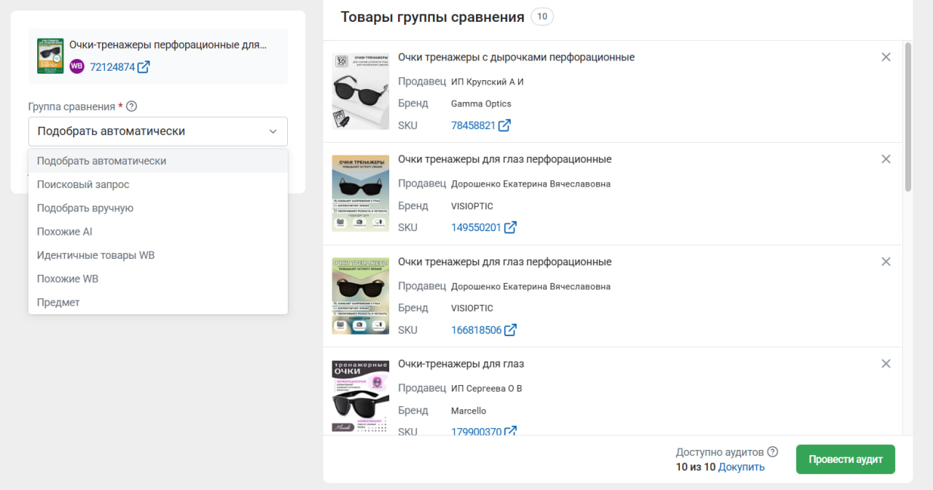
Task: Click help icon beside Доступно аудитов
Action: [773, 452]
